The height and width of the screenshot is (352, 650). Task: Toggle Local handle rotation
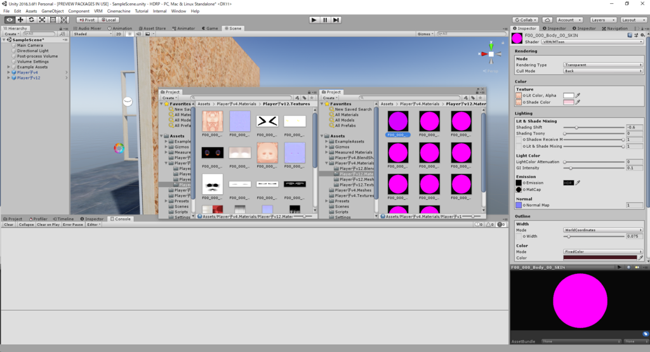[109, 20]
